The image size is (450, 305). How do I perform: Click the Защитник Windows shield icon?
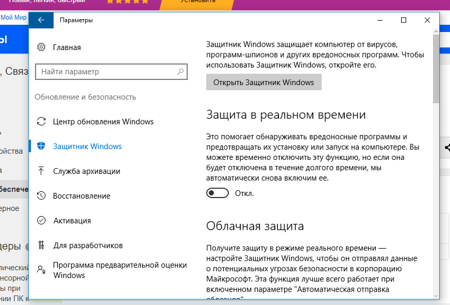coord(41,146)
